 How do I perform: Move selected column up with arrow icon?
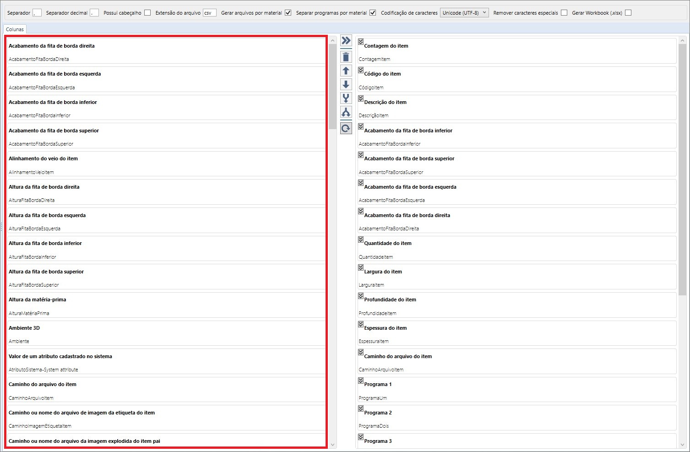point(346,71)
